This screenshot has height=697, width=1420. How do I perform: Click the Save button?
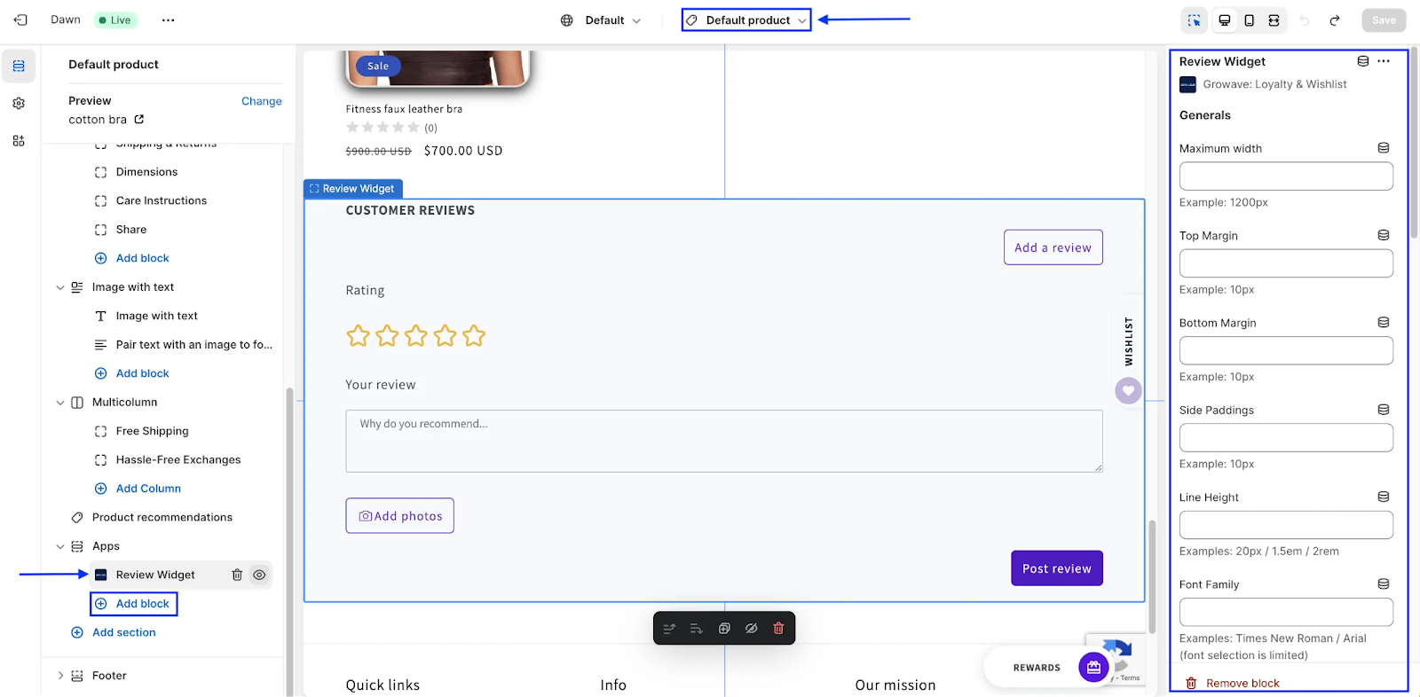tap(1384, 20)
